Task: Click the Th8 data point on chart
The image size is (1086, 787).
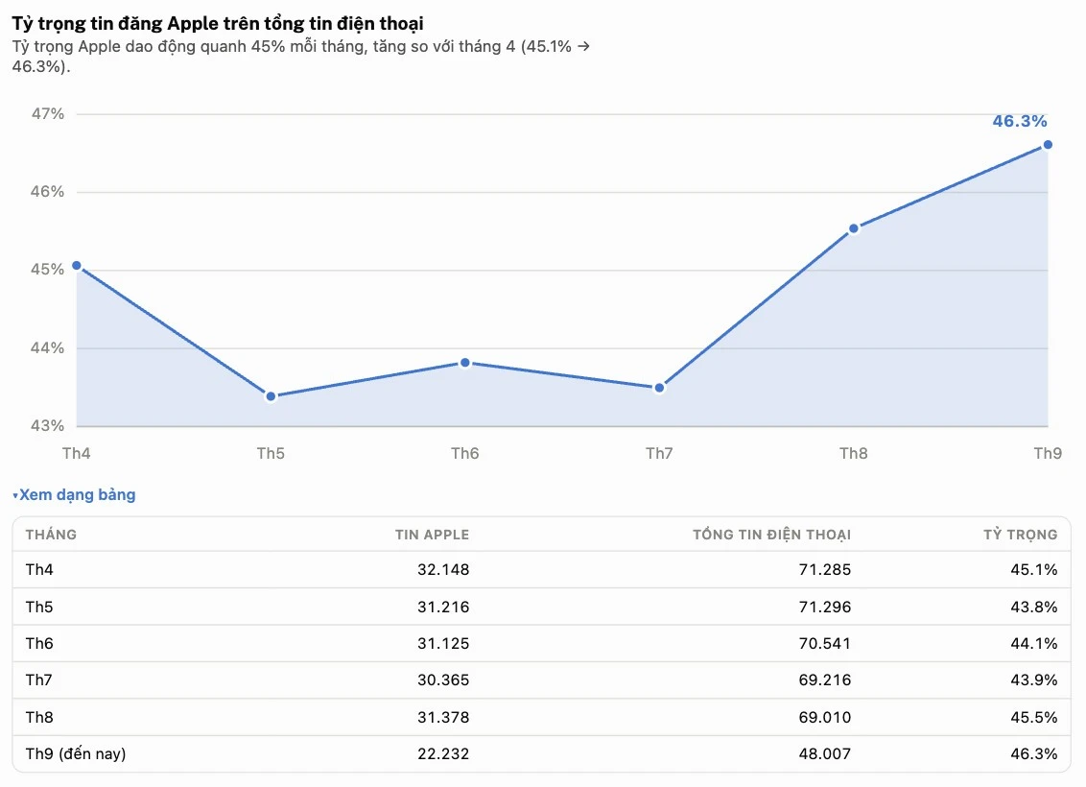Action: [854, 228]
